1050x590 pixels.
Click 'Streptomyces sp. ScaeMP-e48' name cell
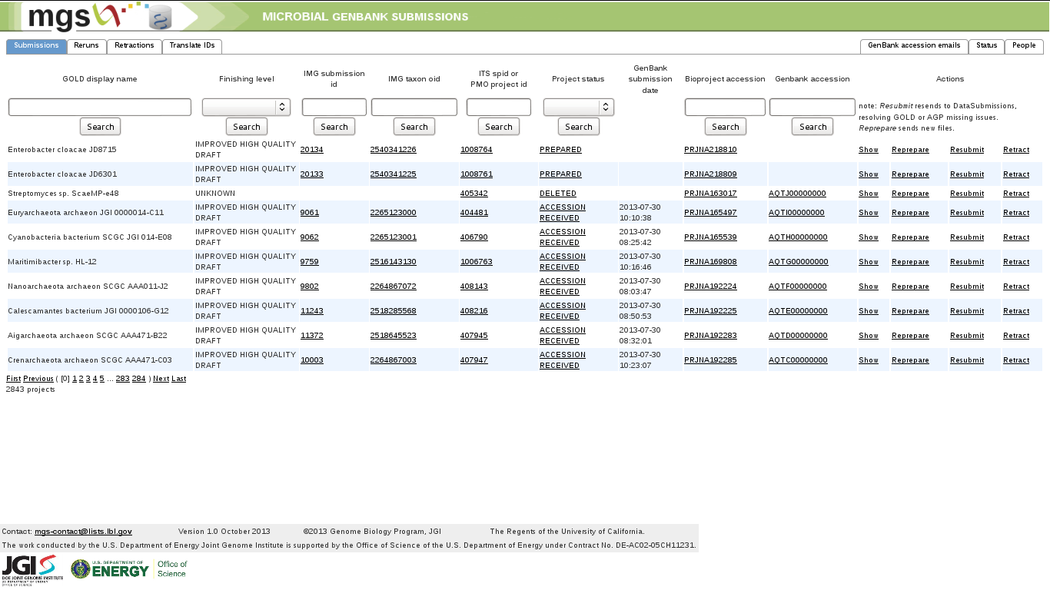[x=63, y=194]
